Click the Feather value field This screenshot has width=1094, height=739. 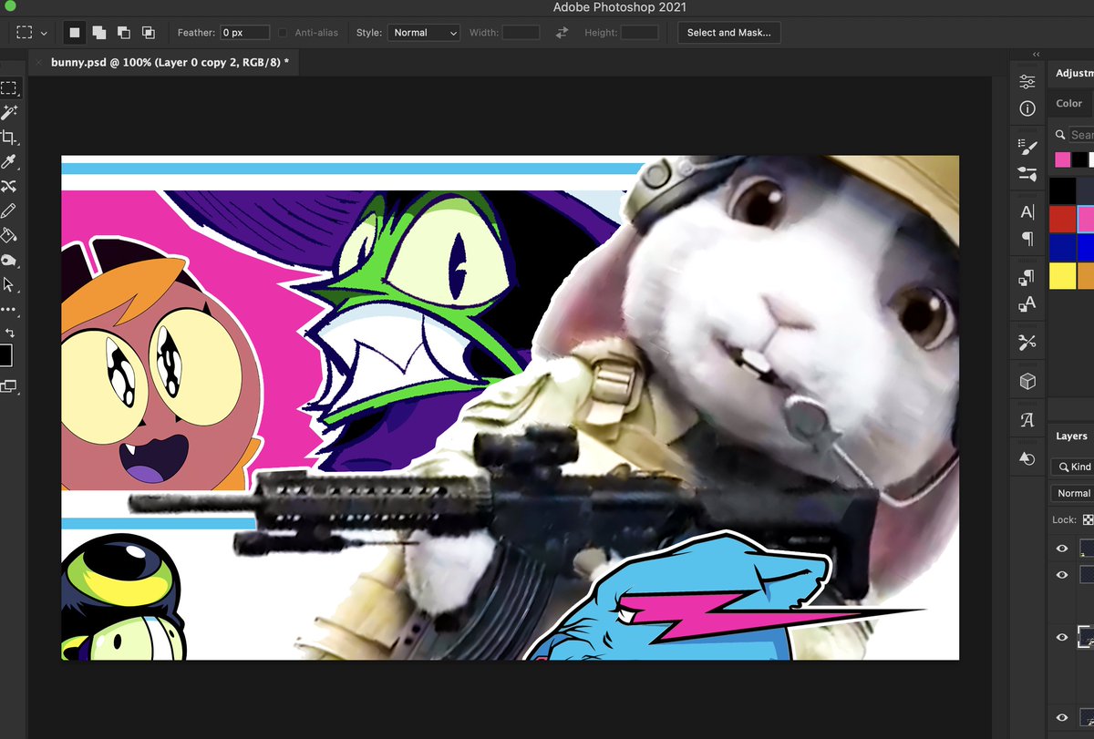(x=244, y=32)
